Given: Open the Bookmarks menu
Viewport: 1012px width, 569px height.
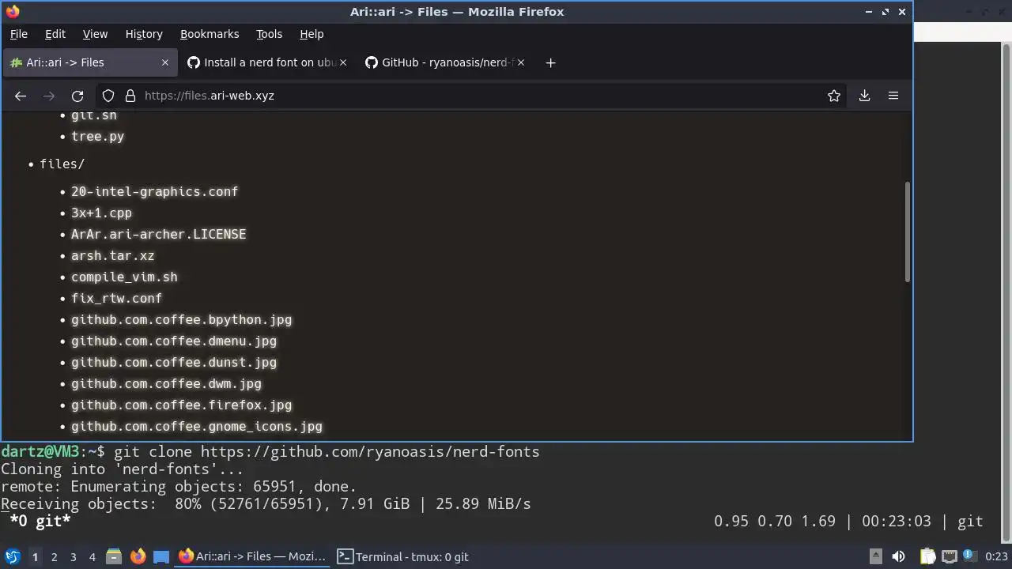Looking at the screenshot, I should [x=210, y=34].
